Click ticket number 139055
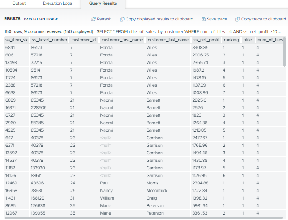Image resolution: width=288 pixels, height=220 pixels. point(38,213)
